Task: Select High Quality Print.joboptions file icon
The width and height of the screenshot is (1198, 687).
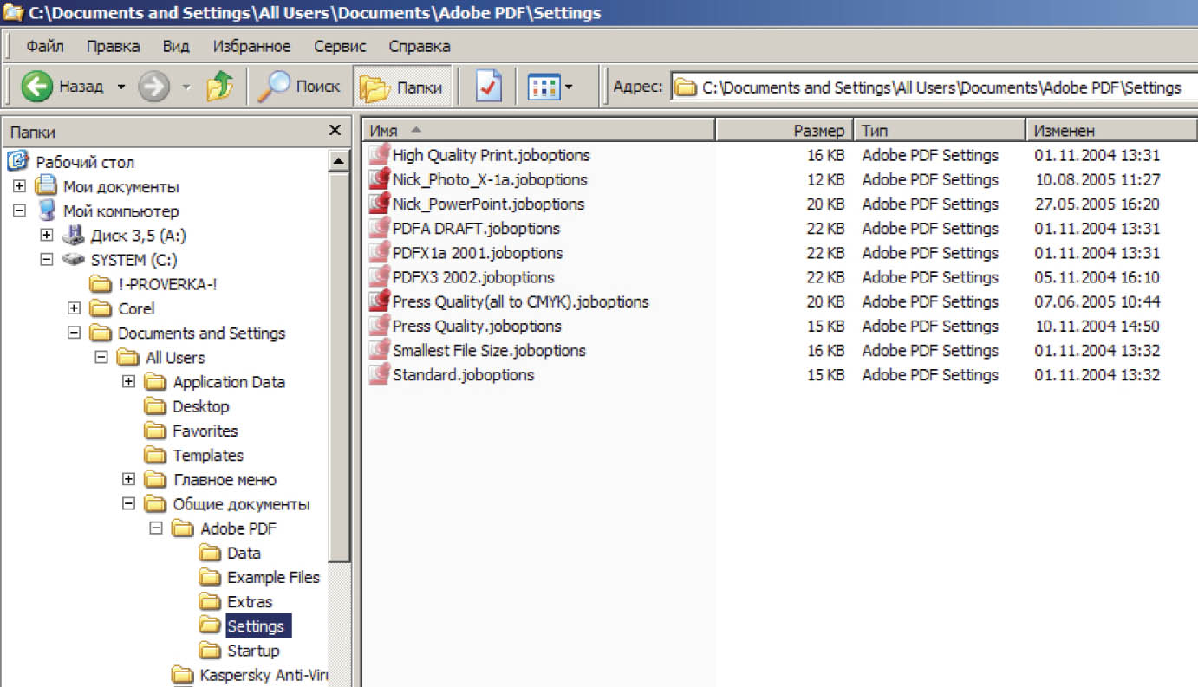Action: [379, 155]
